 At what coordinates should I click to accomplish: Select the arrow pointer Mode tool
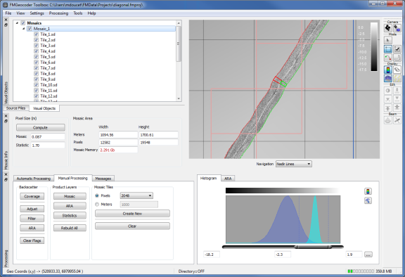pyautogui.click(x=387, y=40)
